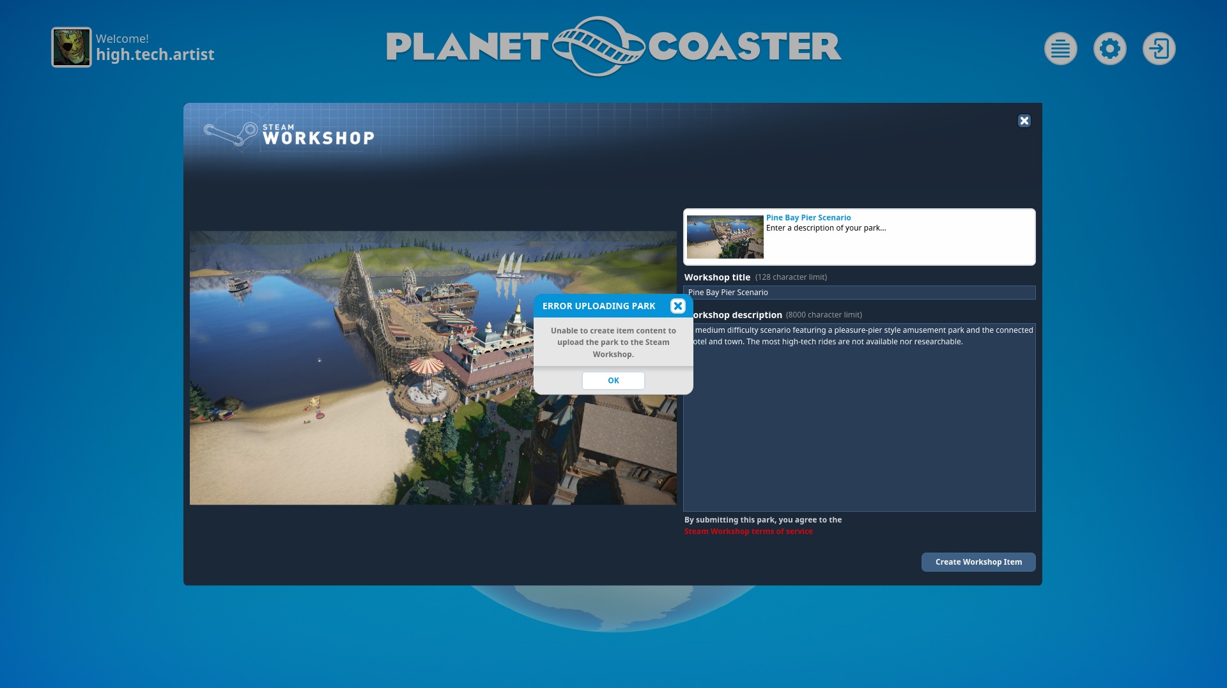Open Steam Workshop terms of service link

coord(748,531)
